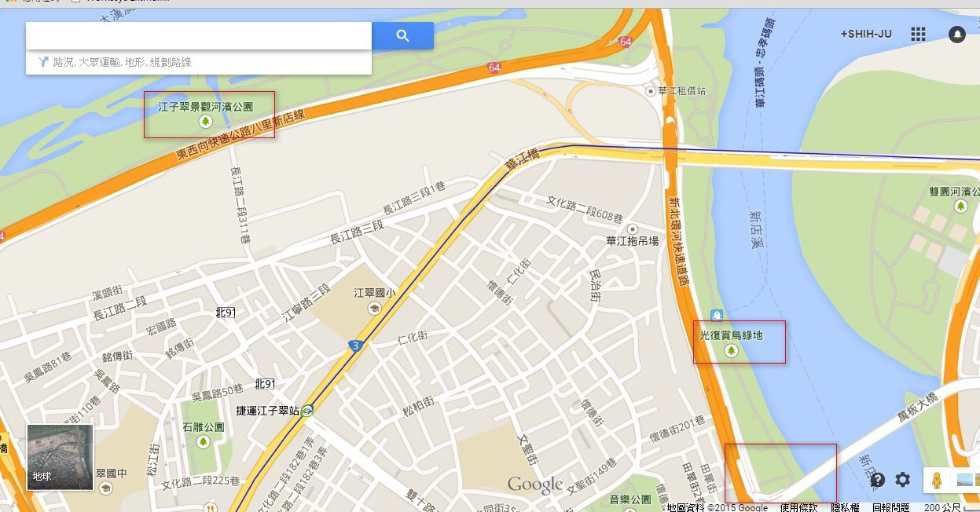The image size is (980, 512).
Task: Click the 江子翠景觀河濱公園 park tree icon
Action: click(206, 121)
